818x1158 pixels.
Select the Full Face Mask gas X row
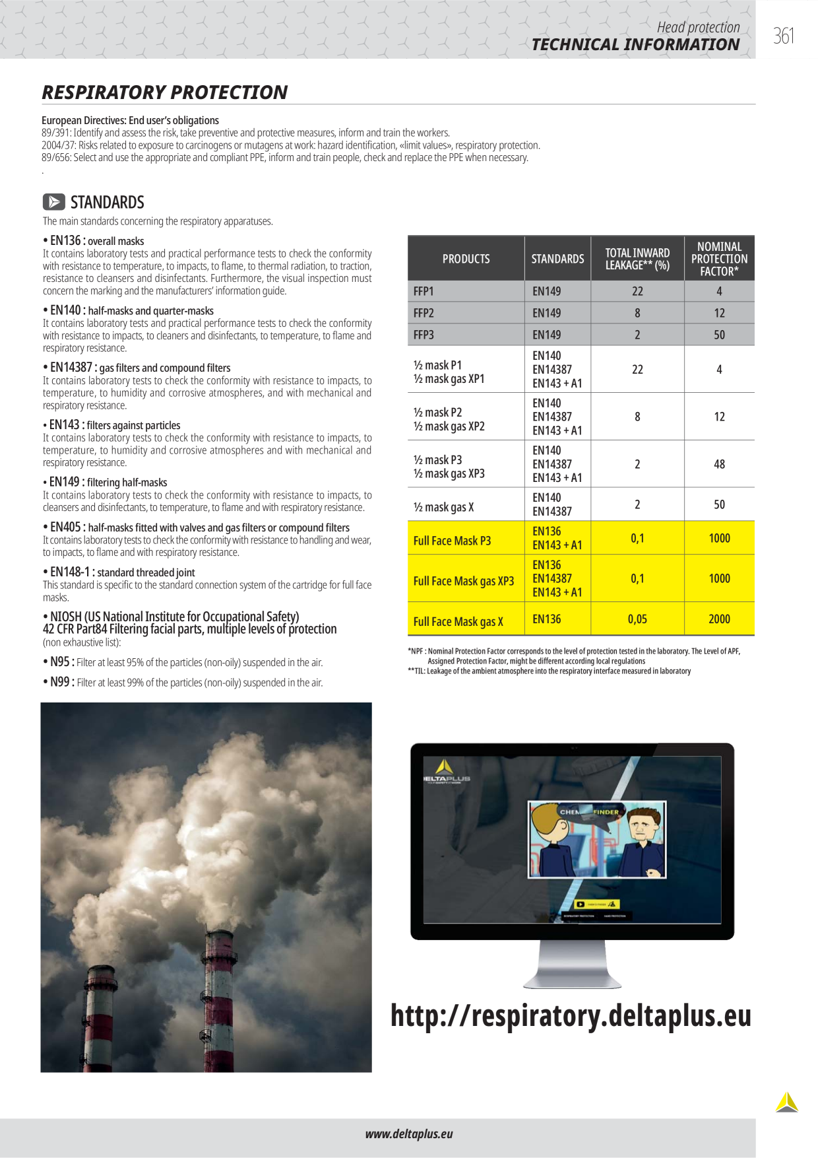point(581,619)
